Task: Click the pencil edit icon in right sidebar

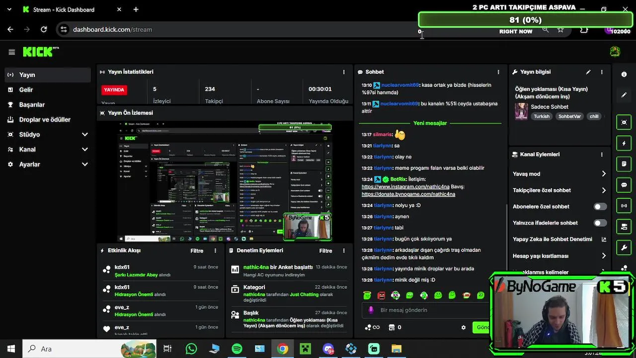Action: pos(624,94)
